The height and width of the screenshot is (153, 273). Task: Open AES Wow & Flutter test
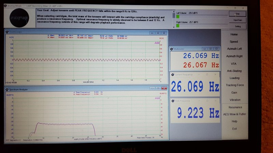coord(234,114)
